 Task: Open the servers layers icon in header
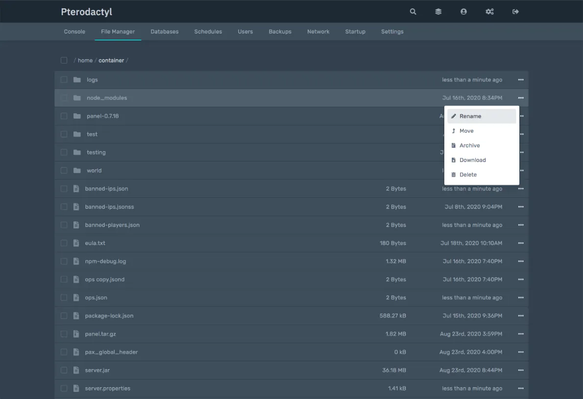[438, 12]
